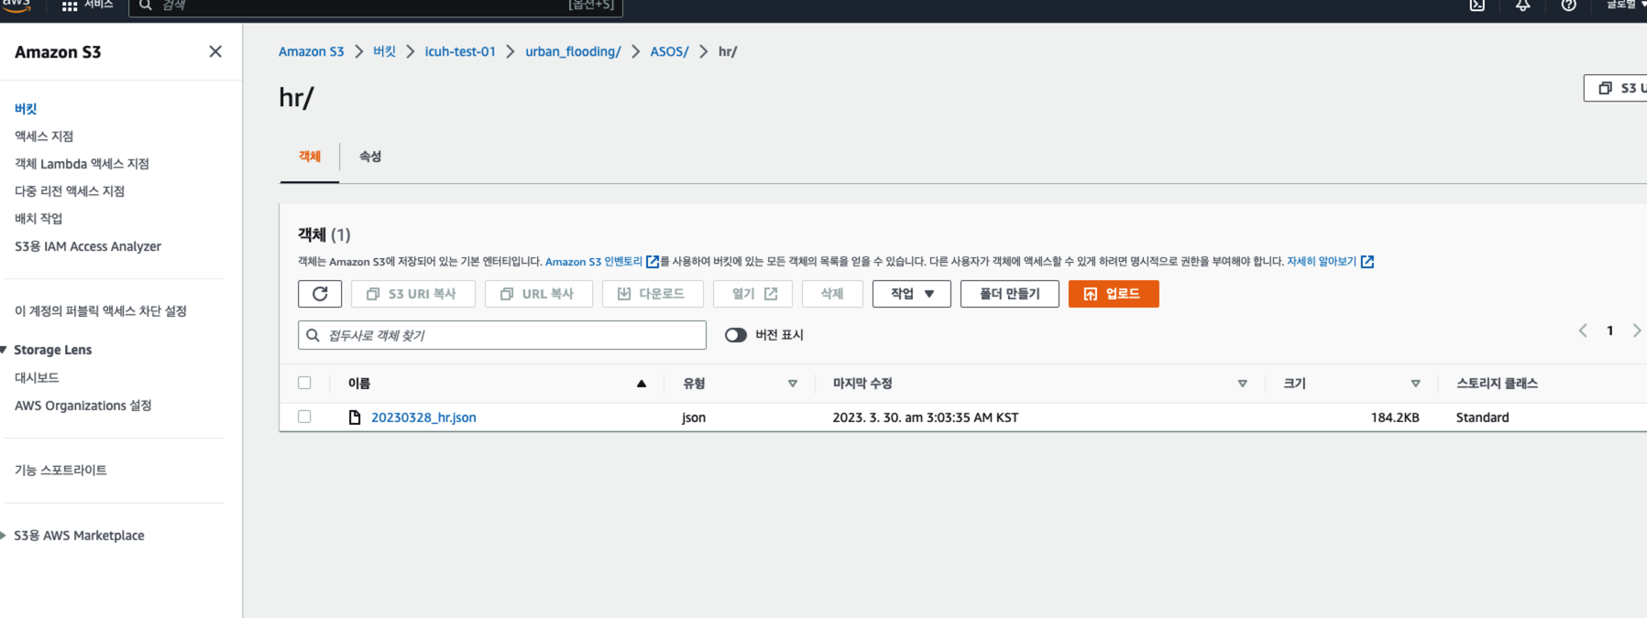This screenshot has width=1647, height=618.
Task: Collapse the Storage Lens section
Action: 5,350
